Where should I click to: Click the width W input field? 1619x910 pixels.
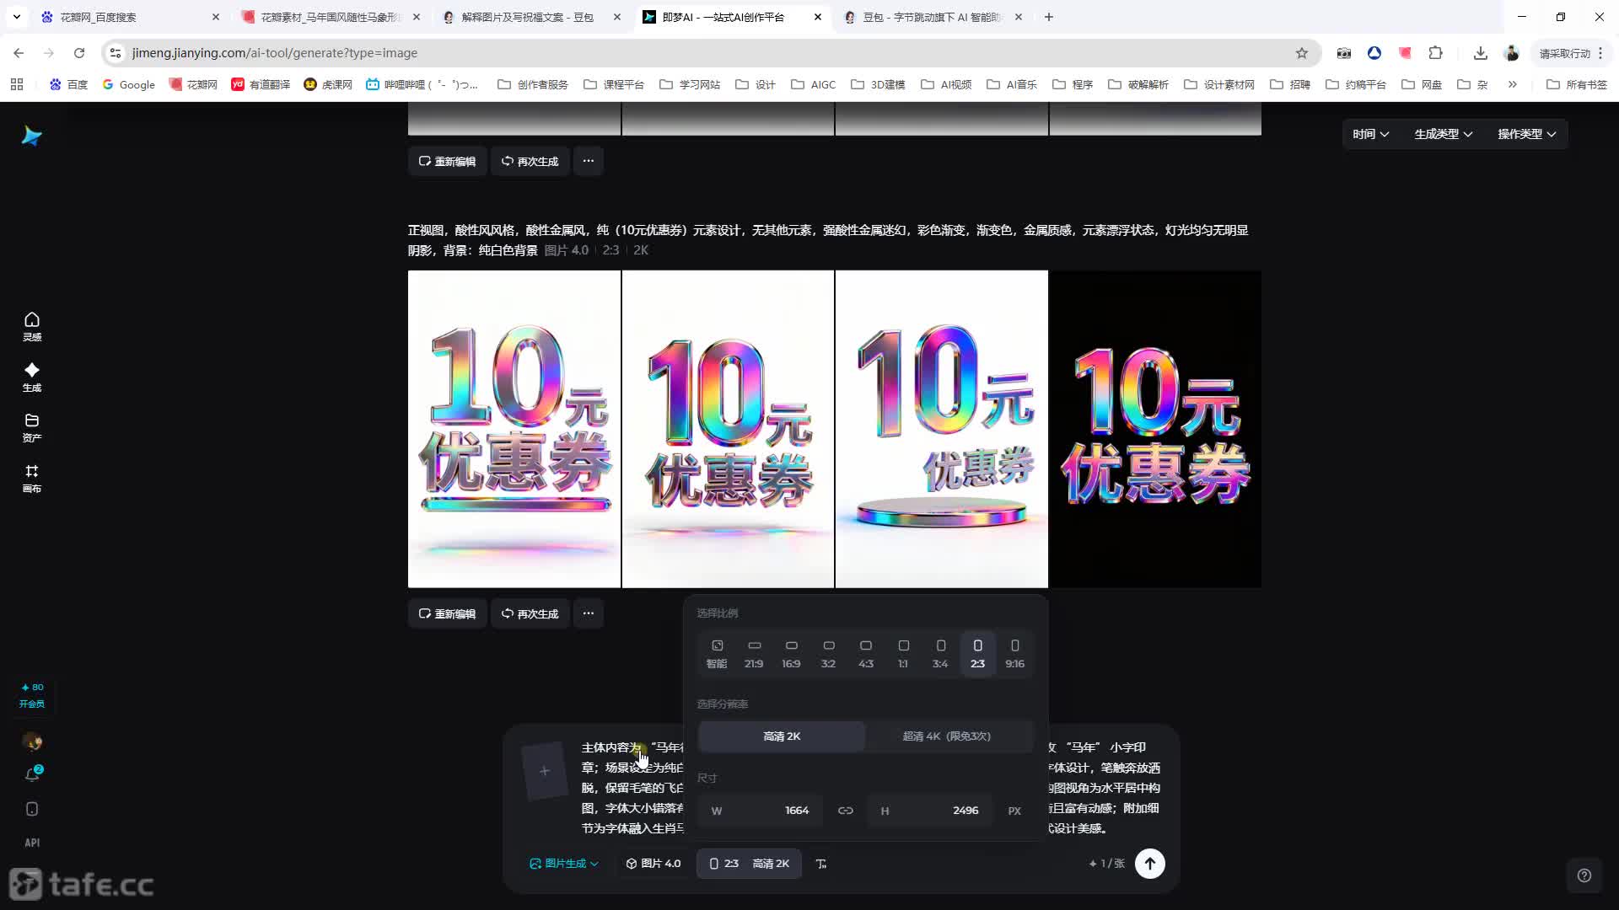760,811
